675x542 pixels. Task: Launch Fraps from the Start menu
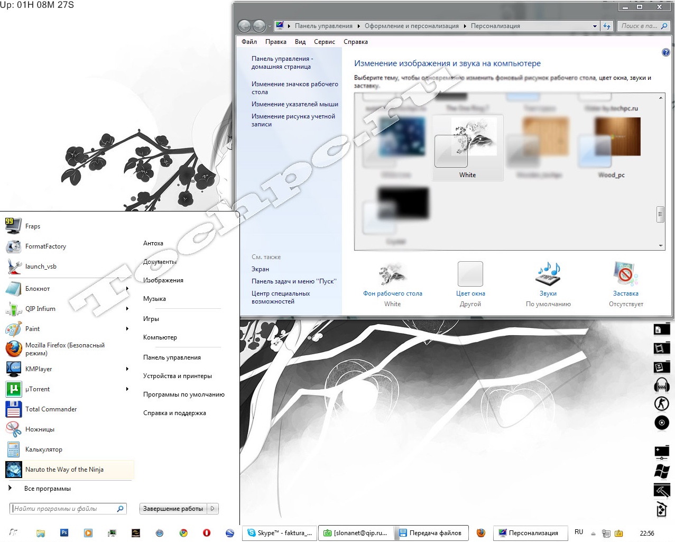(33, 226)
